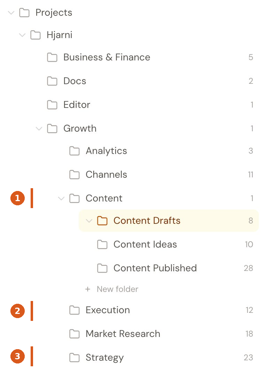Open the Strategy folder

pos(104,358)
